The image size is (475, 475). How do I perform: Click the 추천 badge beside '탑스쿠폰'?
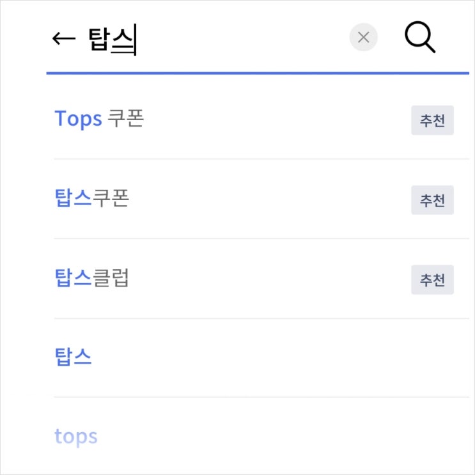[x=432, y=200]
